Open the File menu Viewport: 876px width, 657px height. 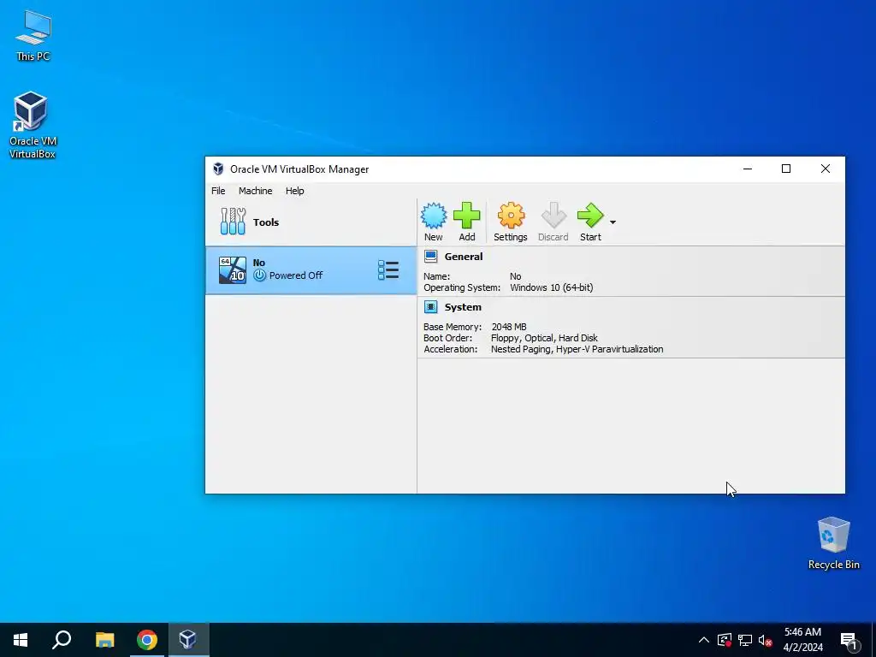pos(218,191)
